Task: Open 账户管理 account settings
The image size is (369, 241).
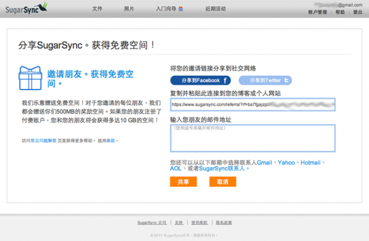Action: click(317, 12)
